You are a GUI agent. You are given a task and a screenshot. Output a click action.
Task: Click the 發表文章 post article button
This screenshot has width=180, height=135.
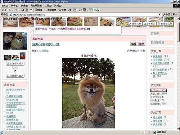[135, 24]
